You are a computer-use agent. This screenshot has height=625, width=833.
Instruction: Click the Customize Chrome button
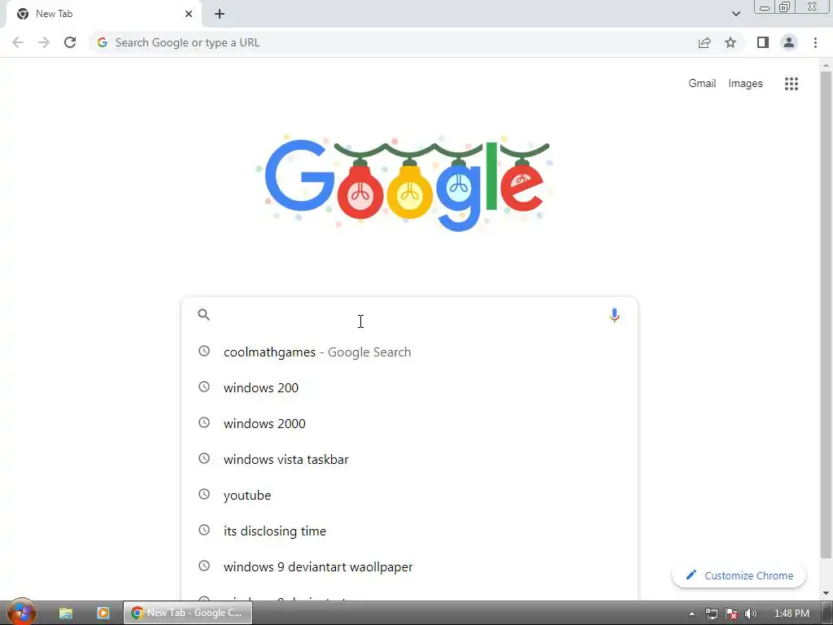[x=739, y=575]
